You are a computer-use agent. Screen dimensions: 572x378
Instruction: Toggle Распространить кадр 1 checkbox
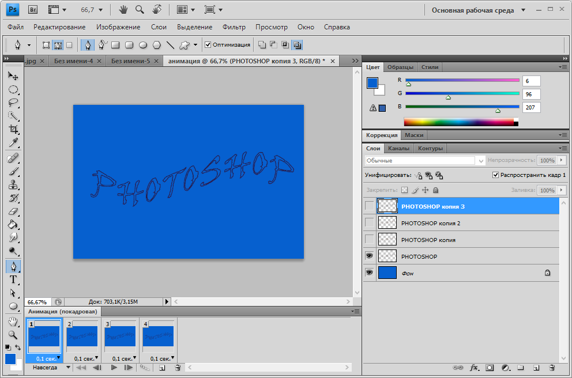click(495, 175)
